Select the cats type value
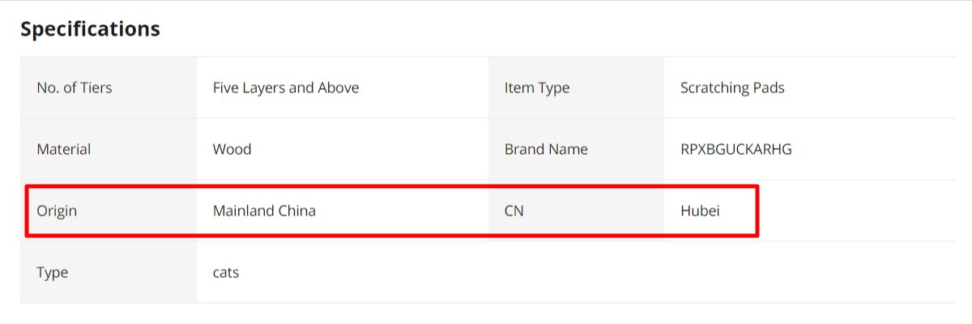The width and height of the screenshot is (972, 324). [226, 272]
